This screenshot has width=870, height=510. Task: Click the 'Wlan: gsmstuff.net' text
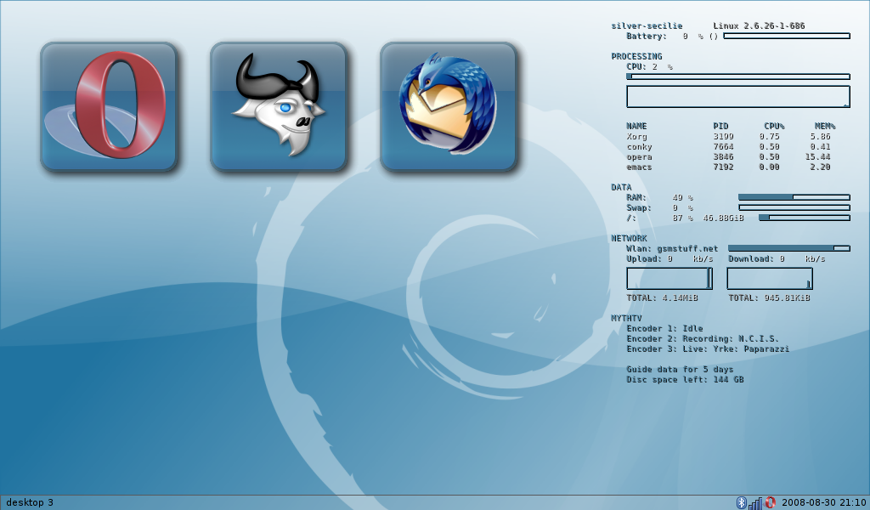[672, 248]
